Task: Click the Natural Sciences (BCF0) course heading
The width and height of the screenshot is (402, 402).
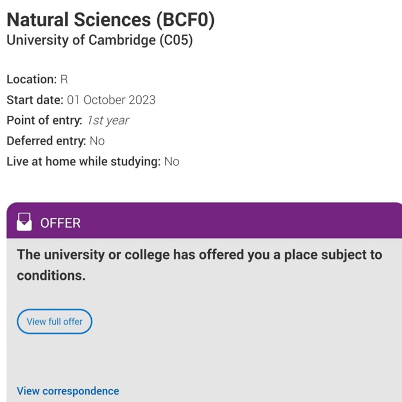Action: [111, 21]
